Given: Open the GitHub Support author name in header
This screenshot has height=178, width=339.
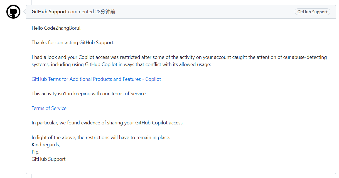Looking at the screenshot, I should 49,12.
